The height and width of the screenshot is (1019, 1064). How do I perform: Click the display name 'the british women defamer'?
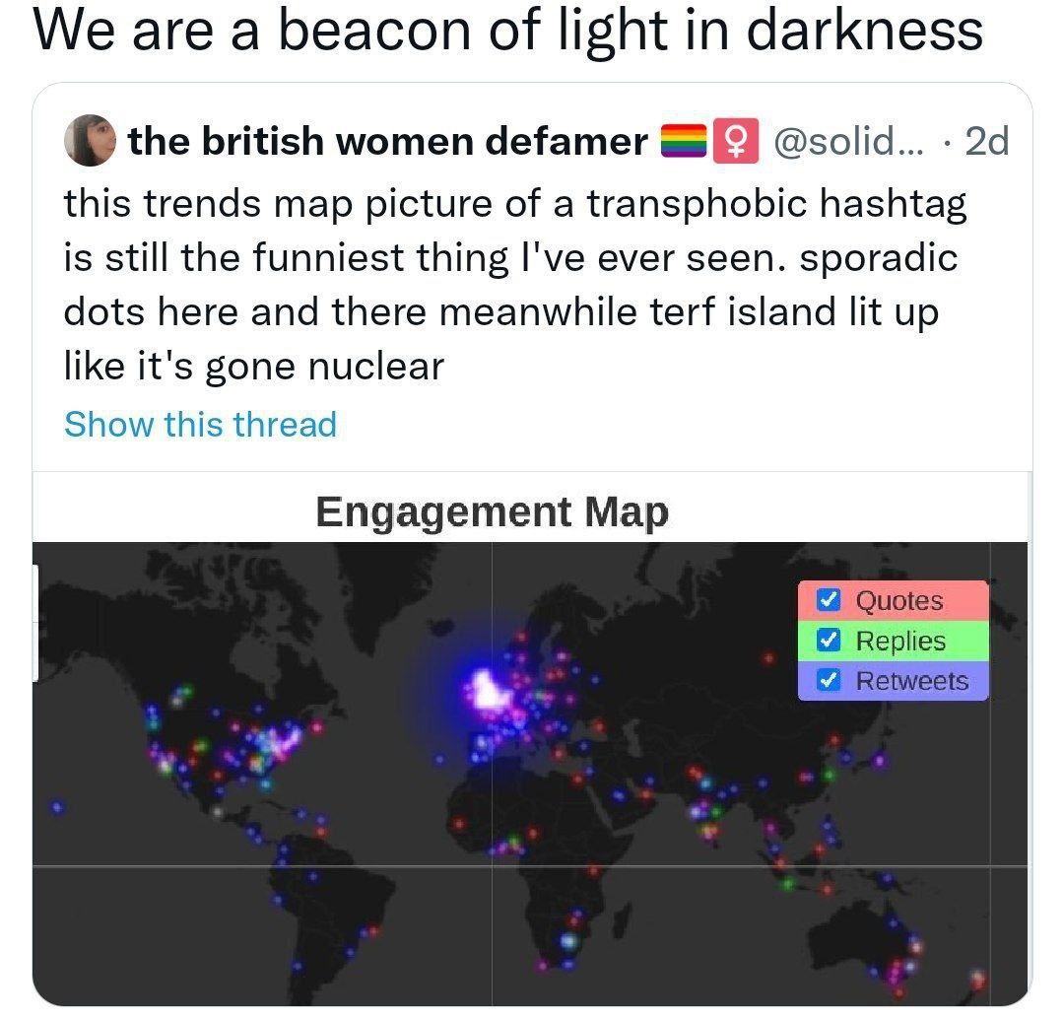point(387,141)
